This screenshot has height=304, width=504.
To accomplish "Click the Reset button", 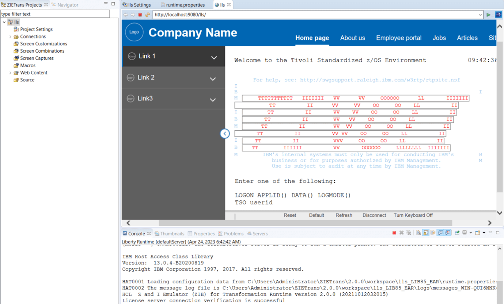I will (290, 215).
